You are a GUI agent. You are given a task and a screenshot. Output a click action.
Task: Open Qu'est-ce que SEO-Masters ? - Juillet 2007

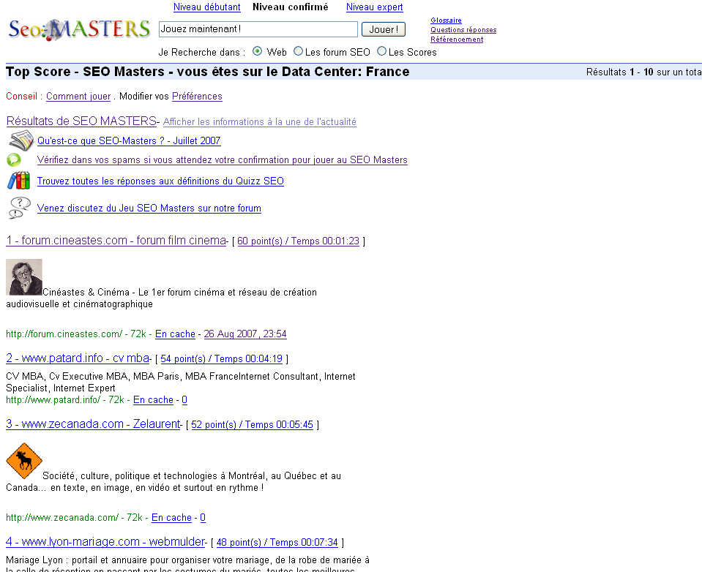129,141
